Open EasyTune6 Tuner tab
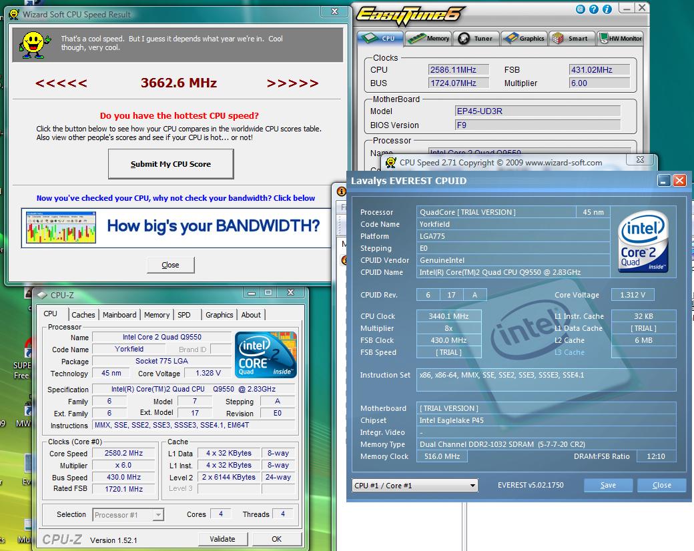Image resolution: width=694 pixels, height=551 pixels. (476, 39)
